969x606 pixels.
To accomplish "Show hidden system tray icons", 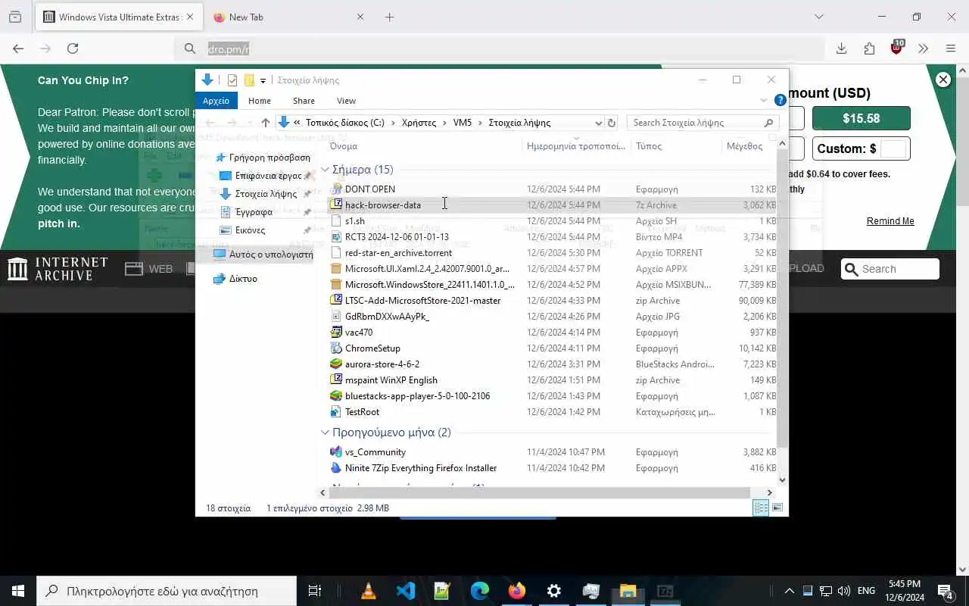I will coord(789,591).
